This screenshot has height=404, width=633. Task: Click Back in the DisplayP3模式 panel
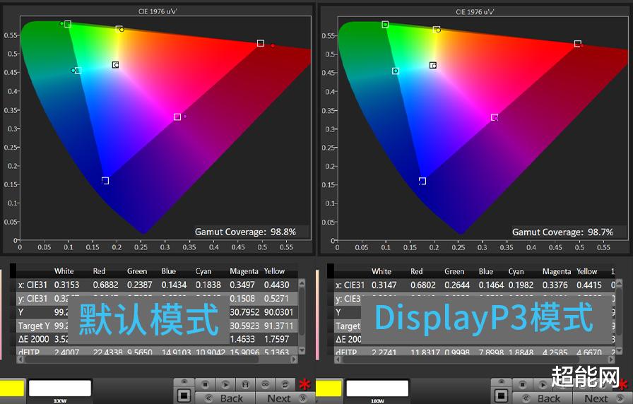pos(543,398)
